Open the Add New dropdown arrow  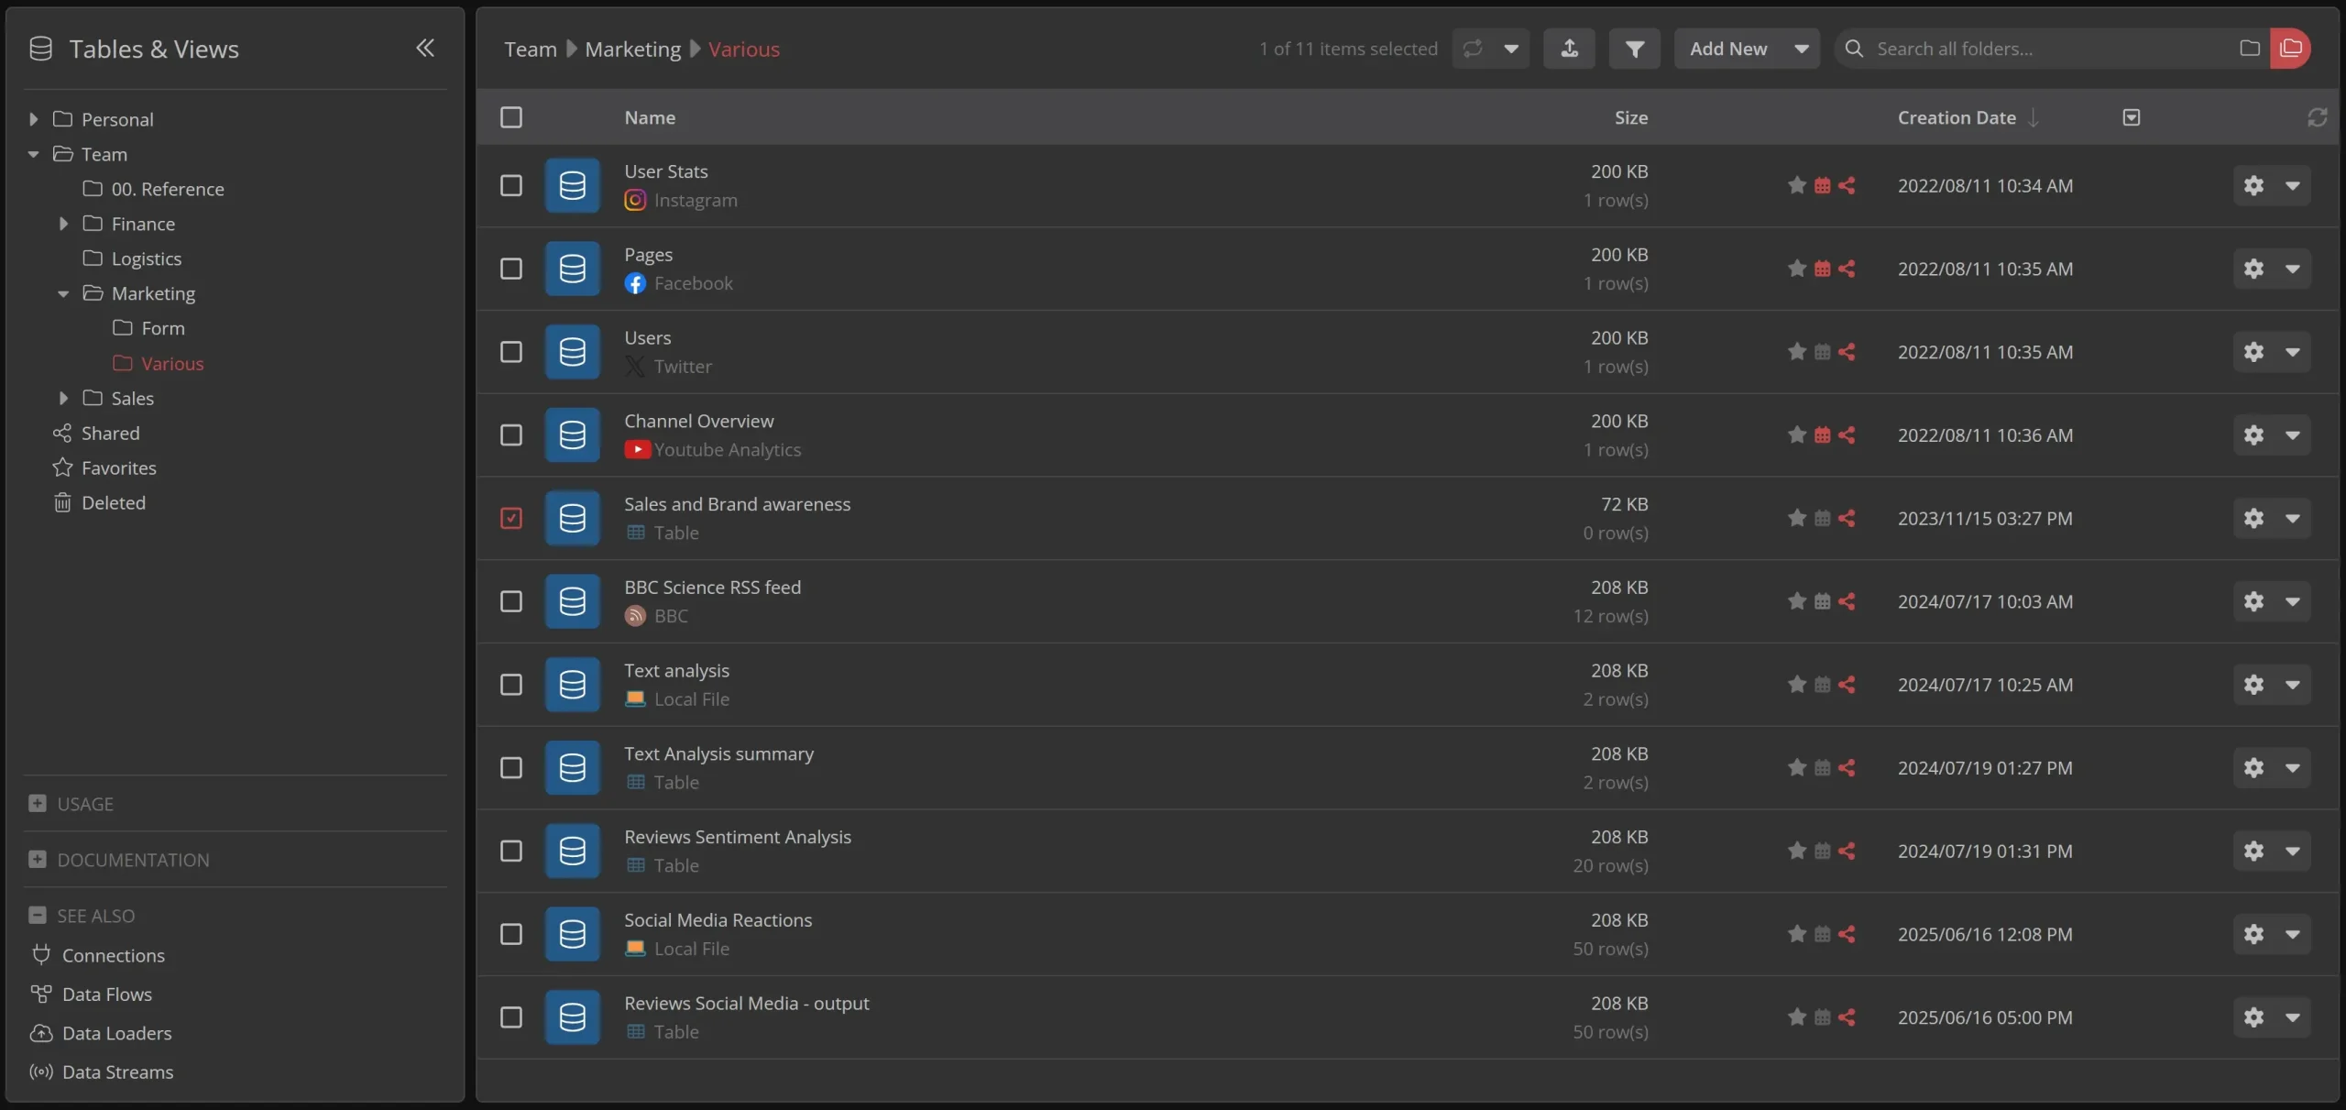pyautogui.click(x=1802, y=49)
